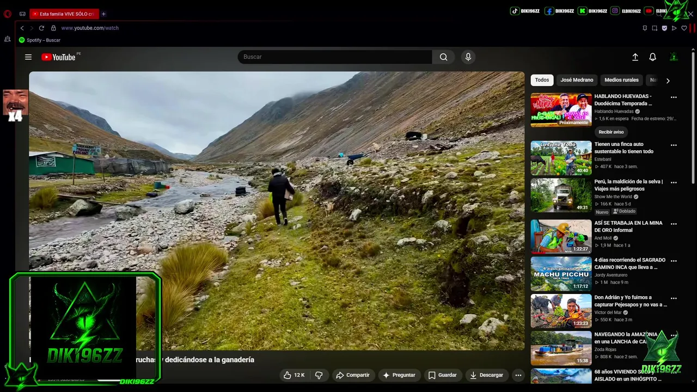Bookmark page with the heart icon
Viewport: 697px width, 392px height.
(x=684, y=28)
